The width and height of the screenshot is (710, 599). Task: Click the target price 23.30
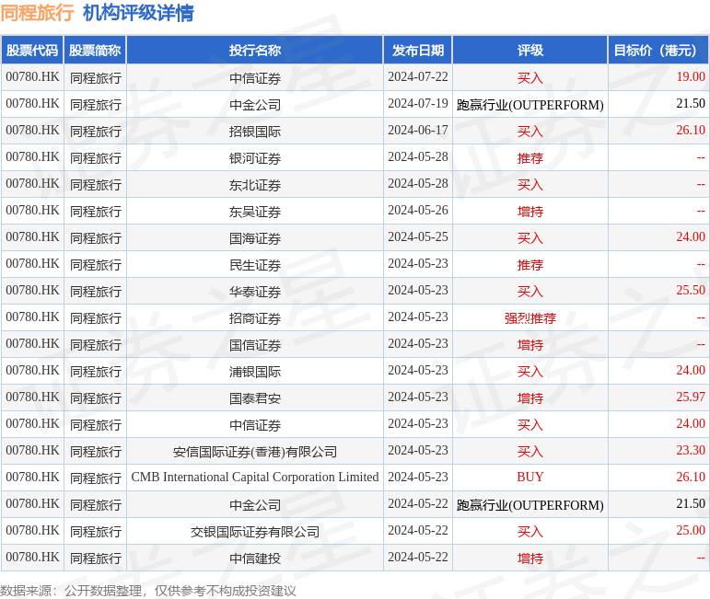coord(691,450)
